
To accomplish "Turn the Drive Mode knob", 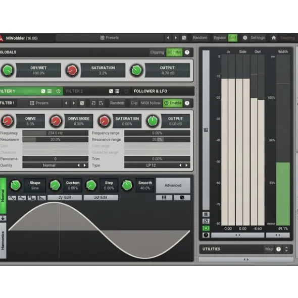I will point(56,121).
